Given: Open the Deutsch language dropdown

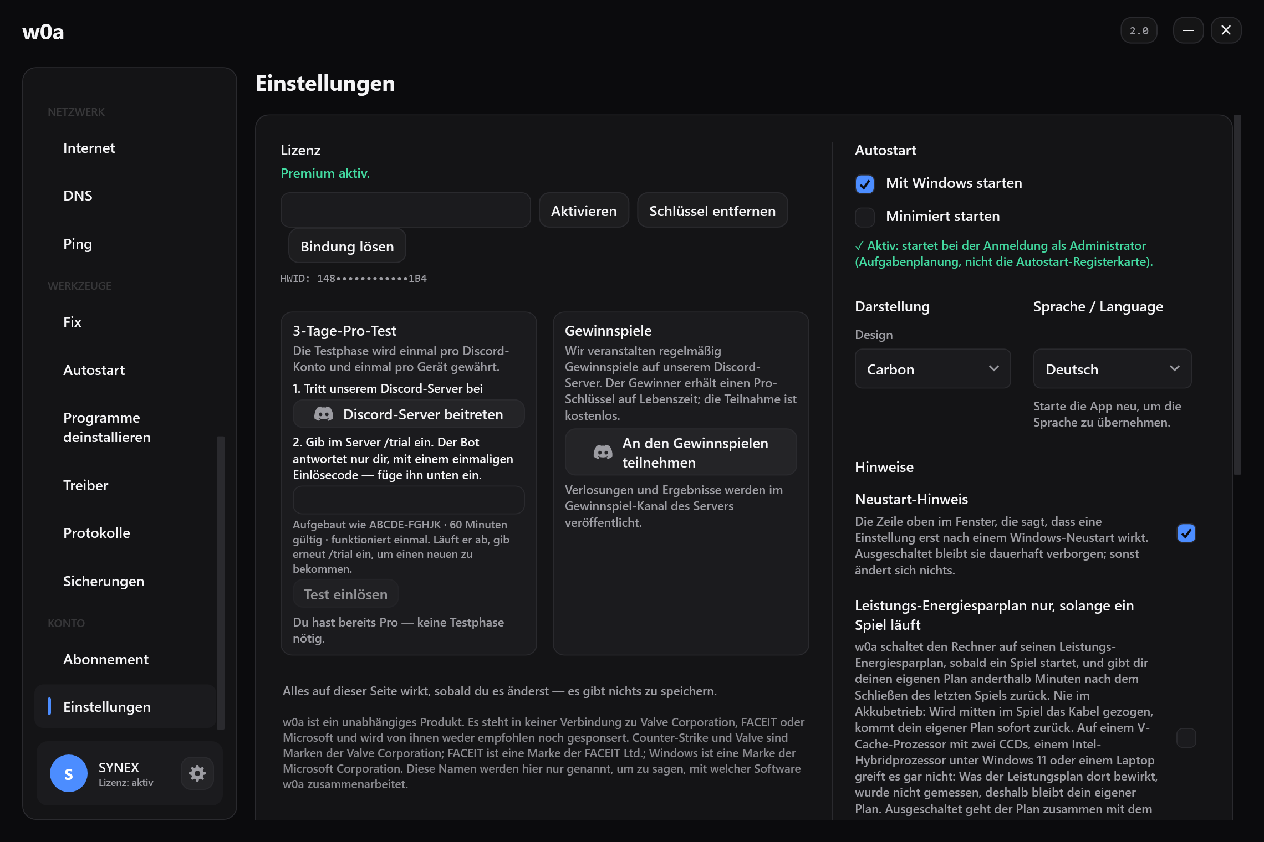Looking at the screenshot, I should 1112,369.
